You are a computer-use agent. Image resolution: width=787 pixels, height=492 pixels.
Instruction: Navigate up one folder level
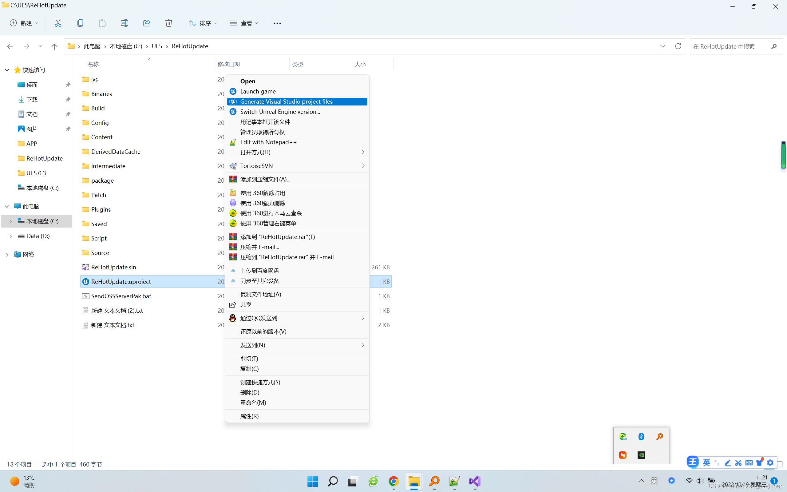(54, 46)
